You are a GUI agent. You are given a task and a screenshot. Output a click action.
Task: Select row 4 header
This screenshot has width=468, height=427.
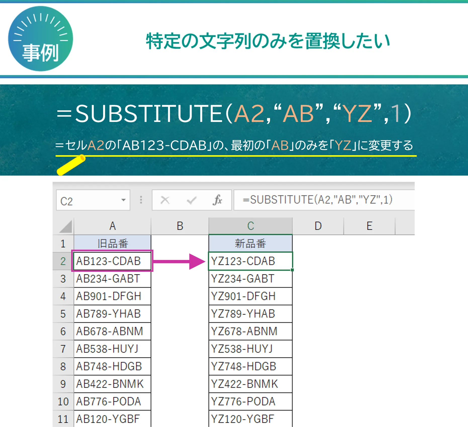(x=63, y=296)
